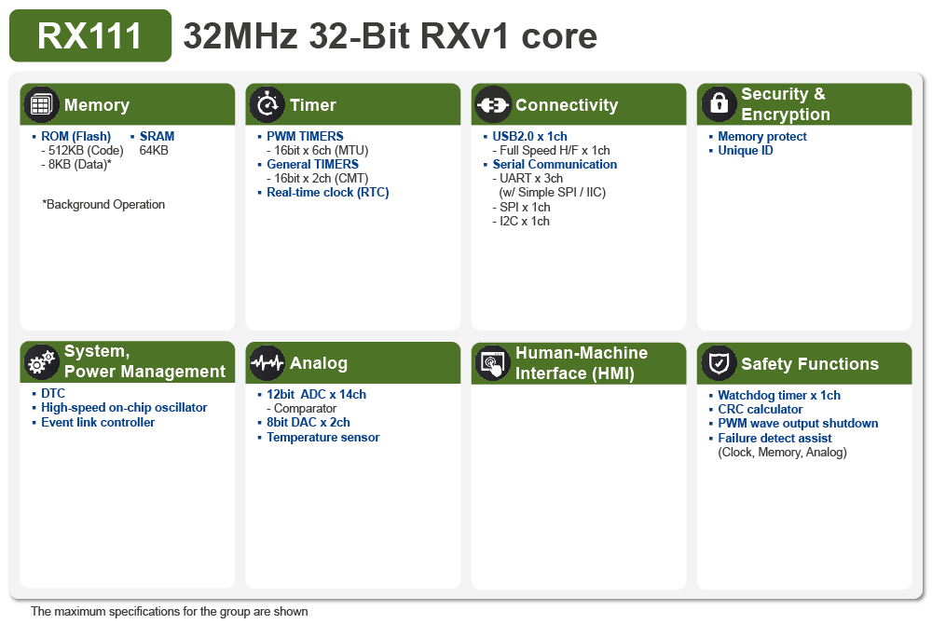
Task: Click the Connectivity USB plug icon
Action: click(x=493, y=104)
